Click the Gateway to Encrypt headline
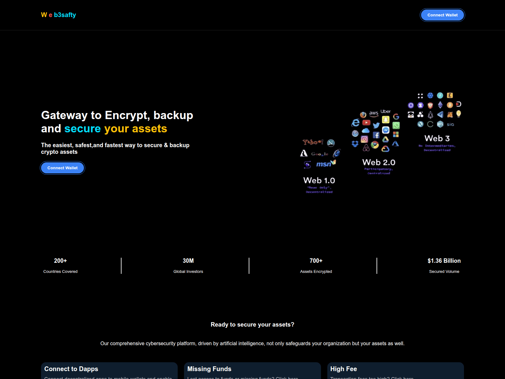 pos(117,122)
